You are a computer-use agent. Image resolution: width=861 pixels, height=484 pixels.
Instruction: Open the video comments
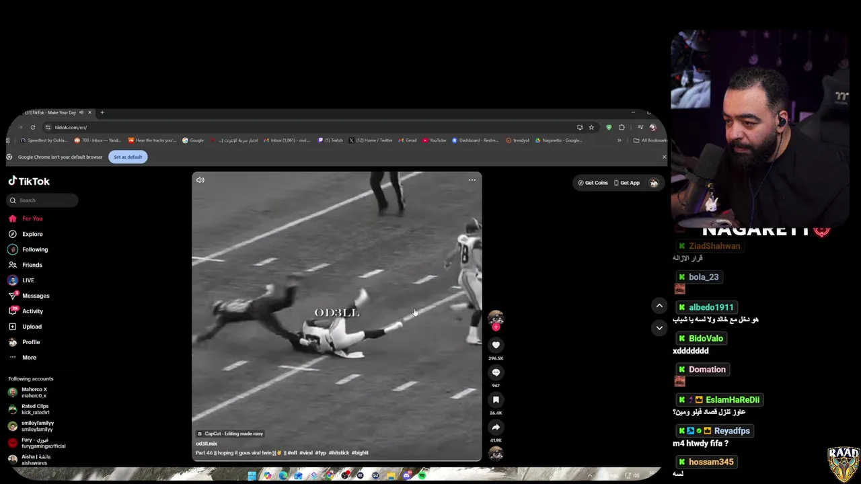point(496,372)
